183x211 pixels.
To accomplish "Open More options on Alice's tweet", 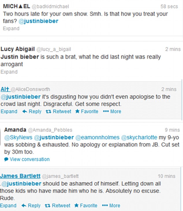I will tap(106, 111).
